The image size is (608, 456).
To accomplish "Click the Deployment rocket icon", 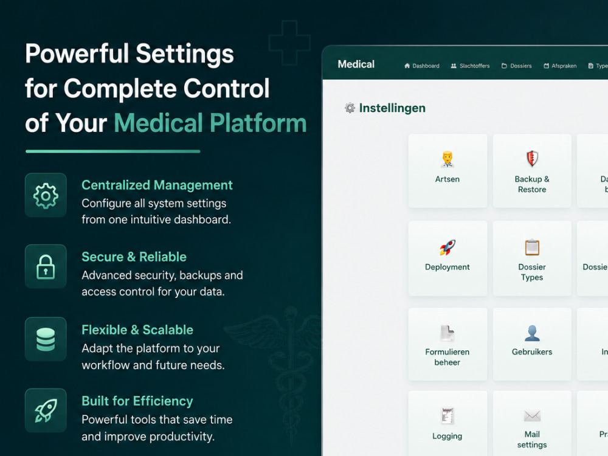I will pos(447,247).
